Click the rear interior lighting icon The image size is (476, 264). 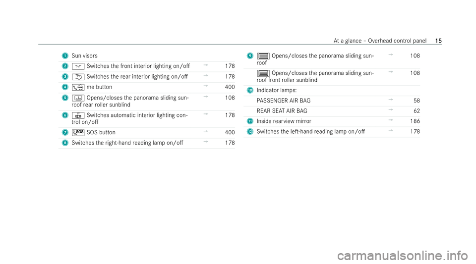(x=78, y=77)
